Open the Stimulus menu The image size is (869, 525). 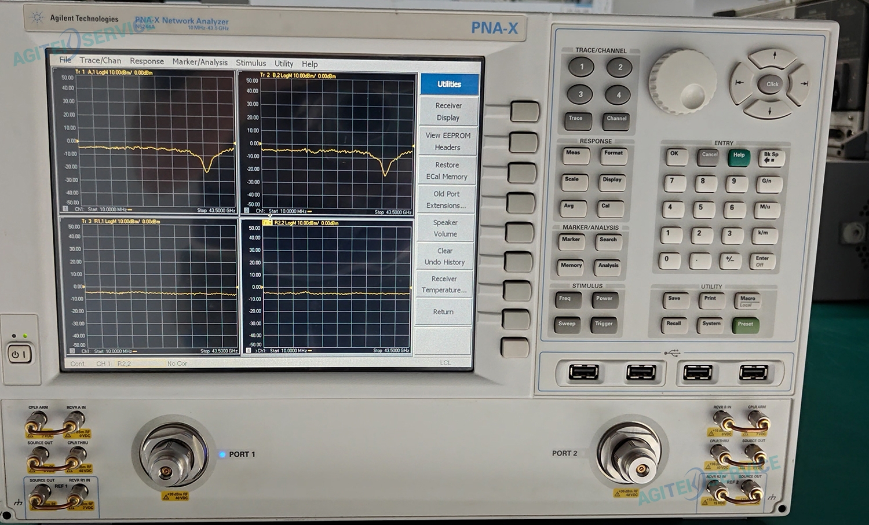[x=251, y=63]
